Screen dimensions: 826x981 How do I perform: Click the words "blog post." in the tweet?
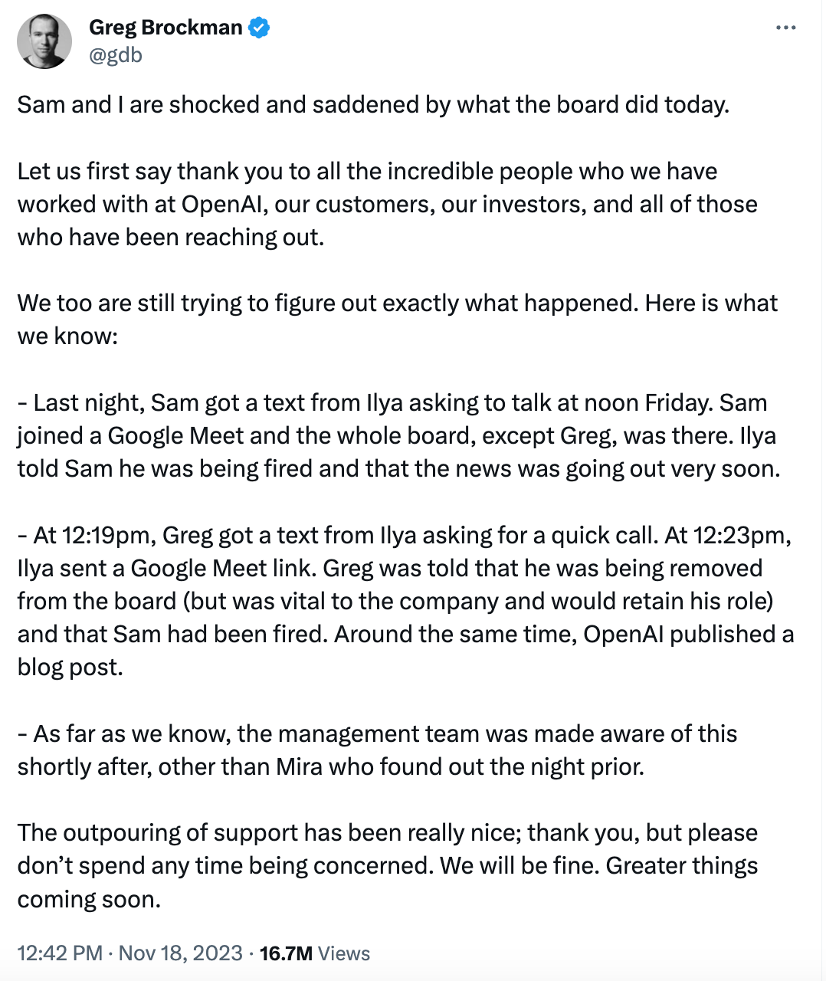(x=70, y=667)
